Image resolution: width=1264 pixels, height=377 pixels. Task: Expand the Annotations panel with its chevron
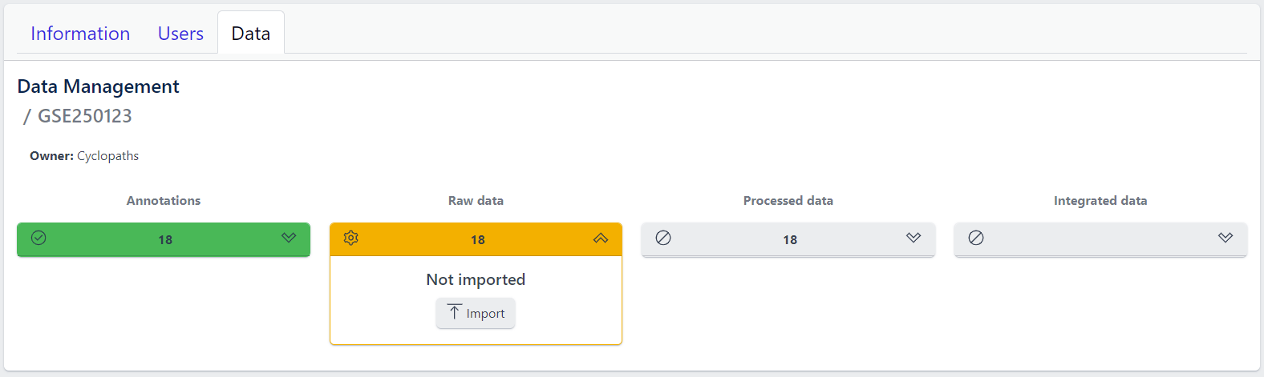pos(289,238)
